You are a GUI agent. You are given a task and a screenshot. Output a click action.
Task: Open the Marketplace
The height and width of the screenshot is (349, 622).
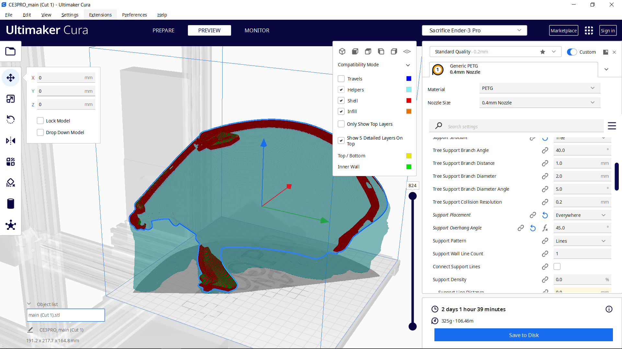point(563,30)
